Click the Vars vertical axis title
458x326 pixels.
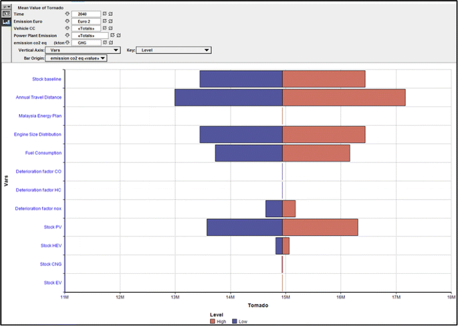point(7,181)
